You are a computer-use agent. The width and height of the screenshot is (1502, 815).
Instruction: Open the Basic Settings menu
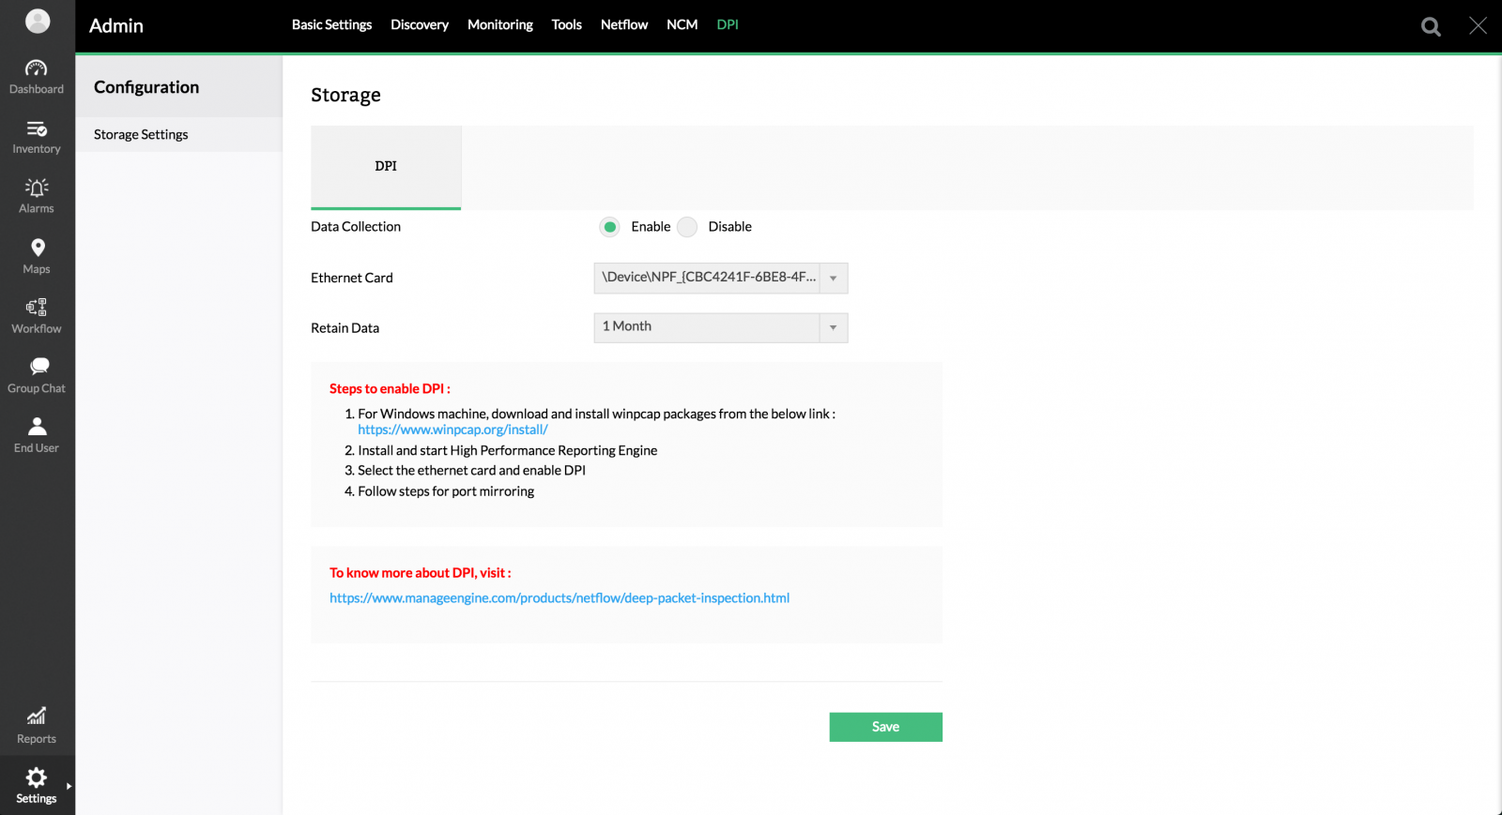pos(331,25)
